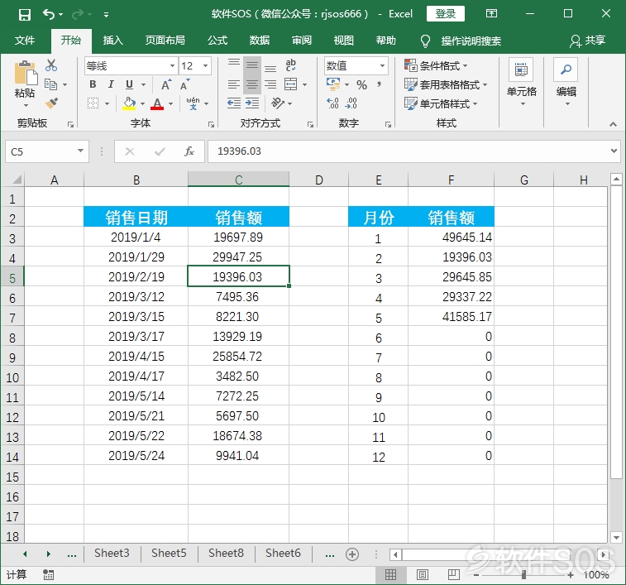This screenshot has height=585, width=626.
Task: Click the Format Painter brush icon
Action: click(51, 103)
